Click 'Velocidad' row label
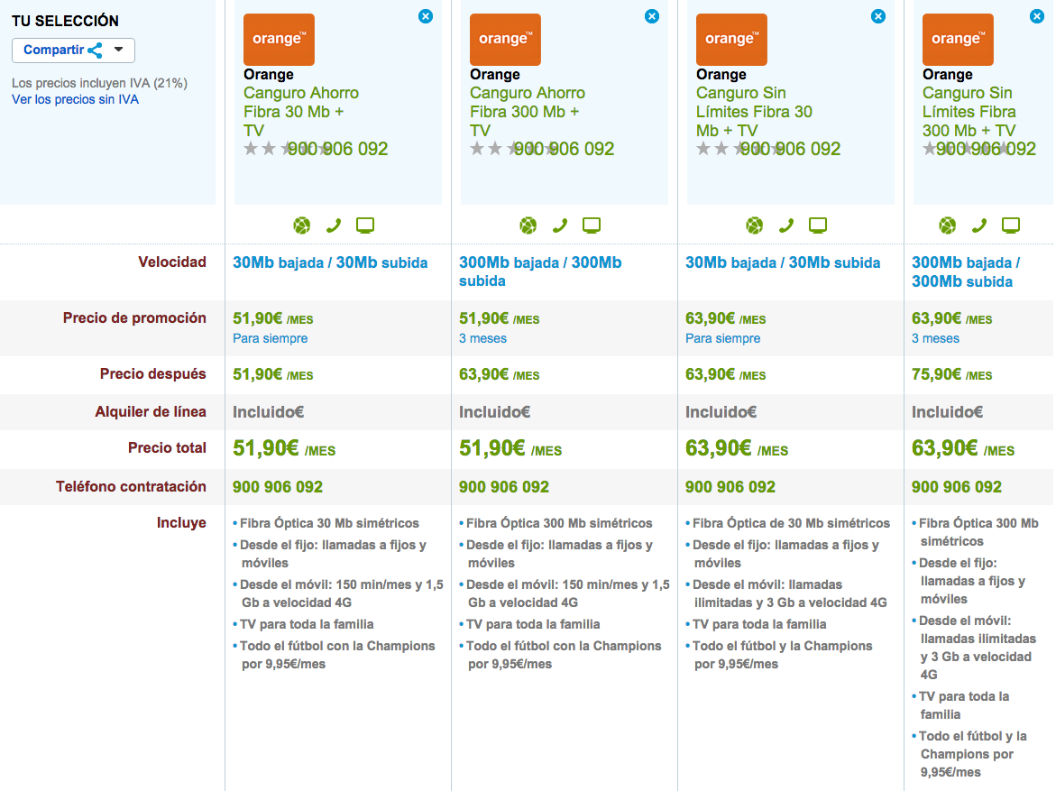 pyautogui.click(x=172, y=262)
